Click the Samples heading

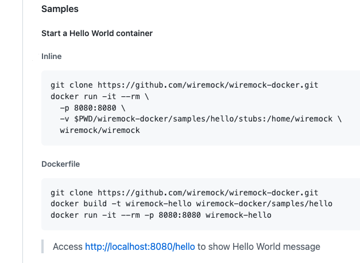click(x=60, y=9)
